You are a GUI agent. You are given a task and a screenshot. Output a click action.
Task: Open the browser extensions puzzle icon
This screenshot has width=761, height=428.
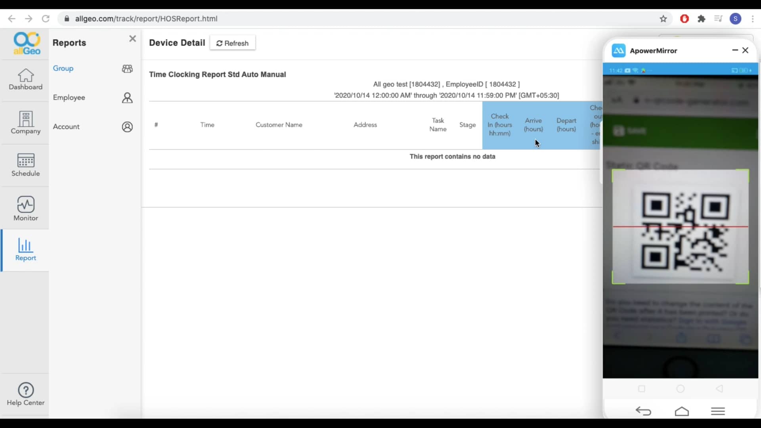pos(702,19)
